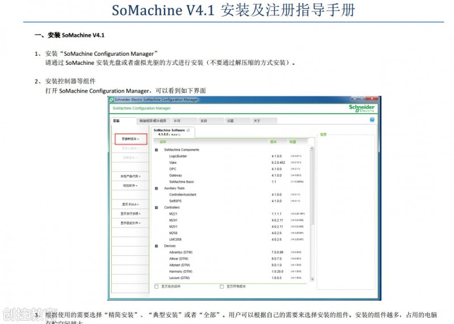This screenshot has height=324, width=454.
Task: Switch to the second tab beside 安装
Action: click(x=153, y=121)
